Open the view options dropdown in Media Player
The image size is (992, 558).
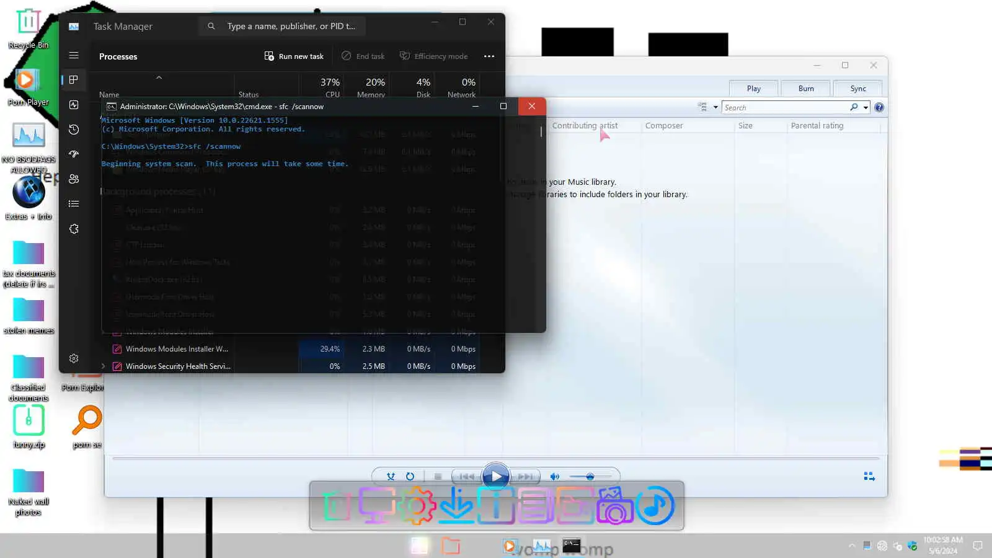715,107
